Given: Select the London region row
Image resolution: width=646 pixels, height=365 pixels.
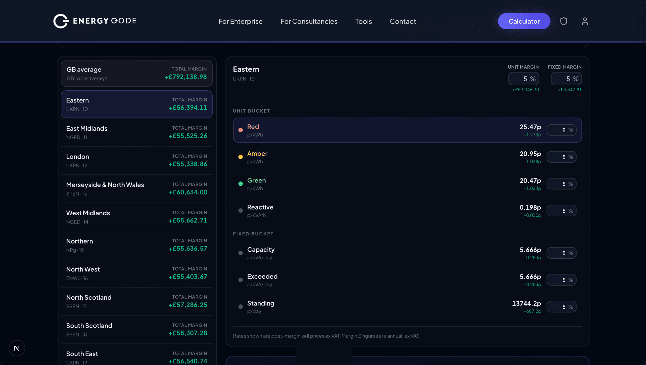Looking at the screenshot, I should point(137,161).
